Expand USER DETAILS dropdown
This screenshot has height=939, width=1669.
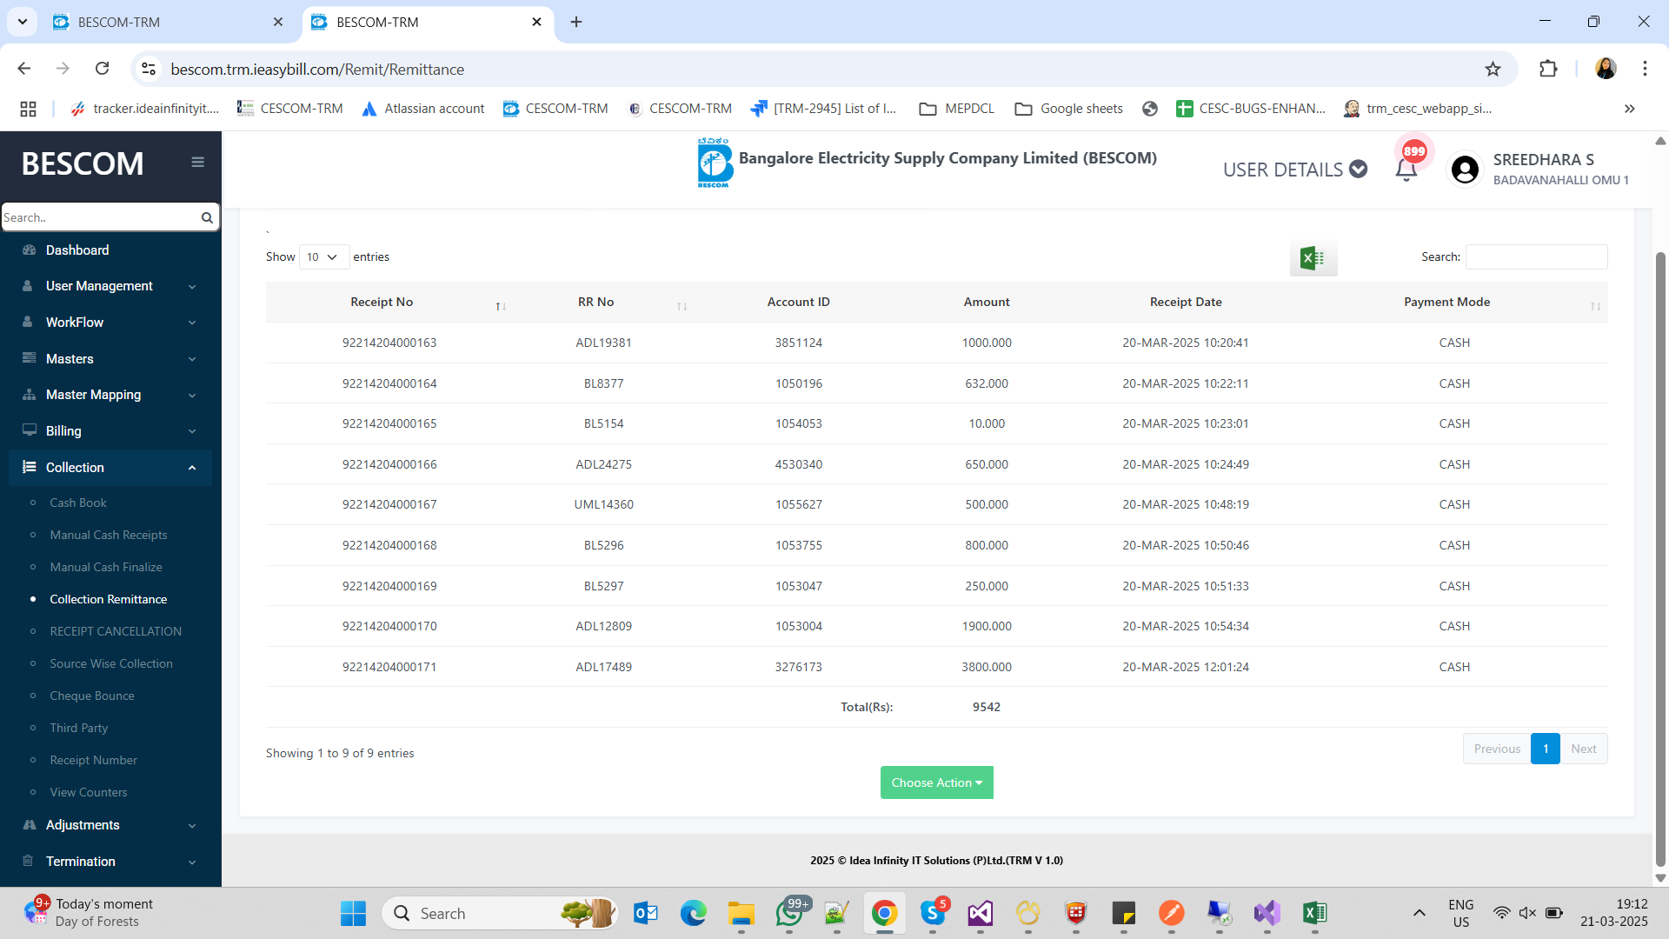point(1294,170)
